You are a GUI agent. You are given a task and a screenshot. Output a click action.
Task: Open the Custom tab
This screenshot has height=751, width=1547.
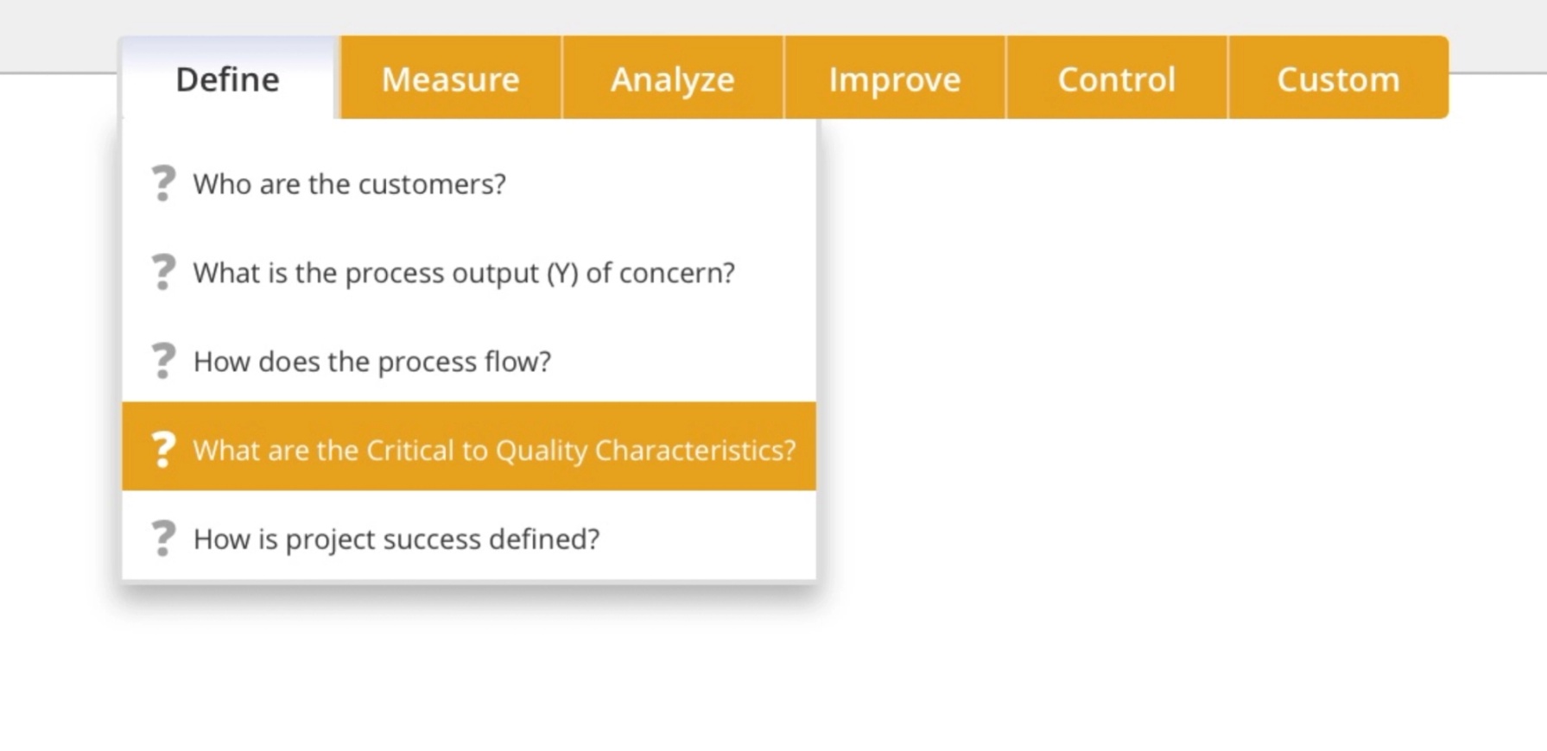pyautogui.click(x=1338, y=79)
